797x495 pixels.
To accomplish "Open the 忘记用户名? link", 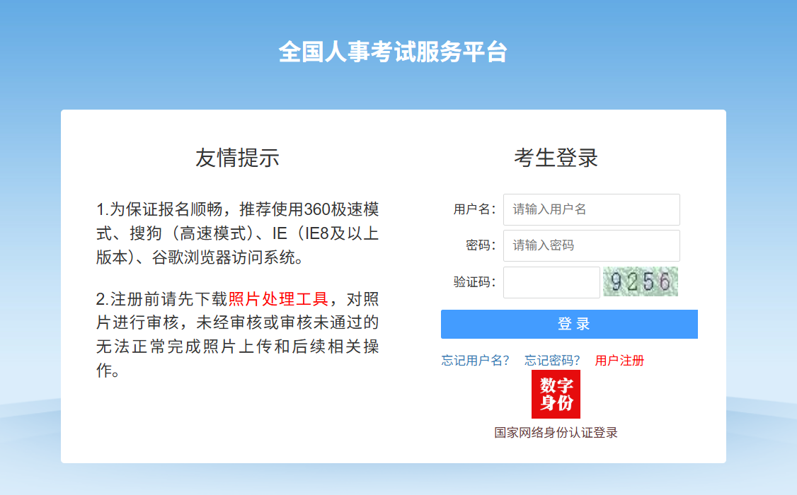I will pos(475,361).
